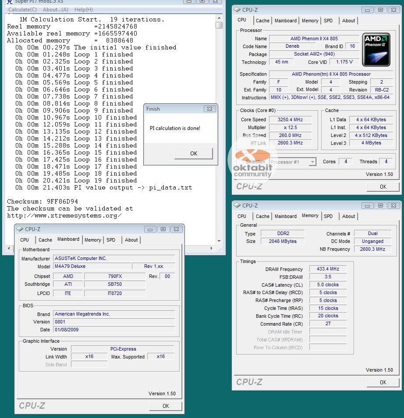Select Cache tab in CPU window
Viewport: 404px width, 418px height.
pyautogui.click(x=262, y=21)
